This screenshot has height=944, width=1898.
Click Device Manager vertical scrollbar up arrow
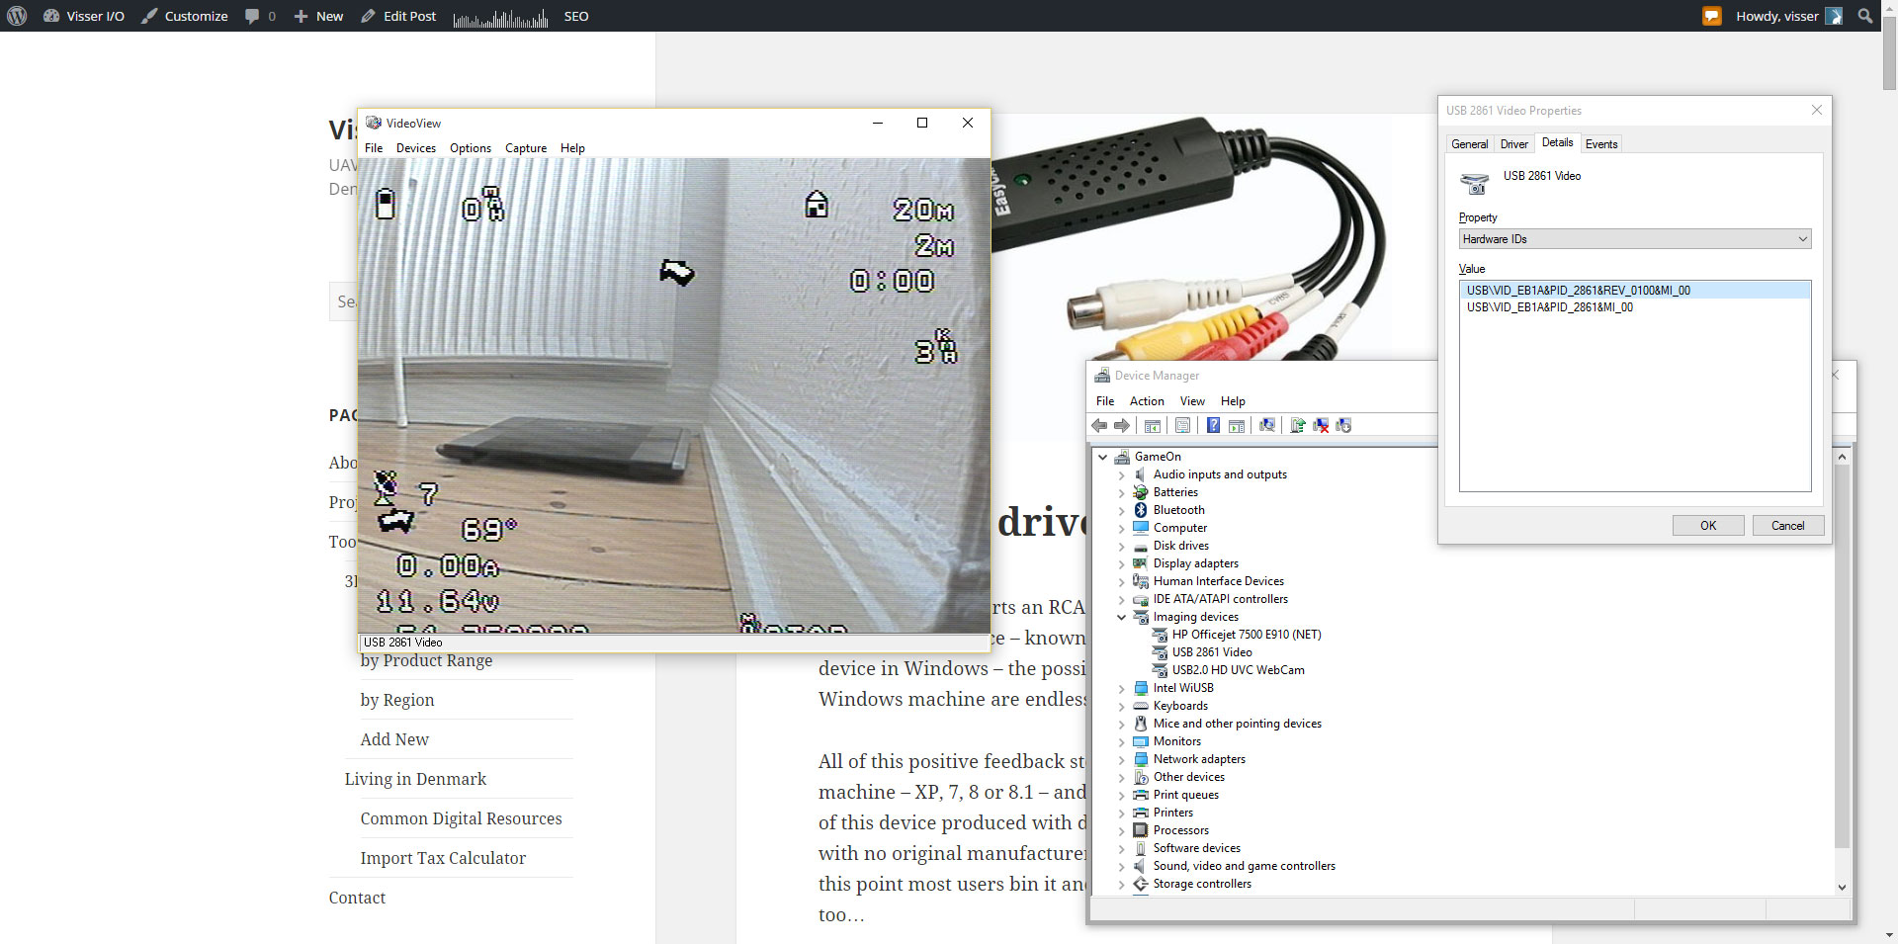tap(1842, 457)
